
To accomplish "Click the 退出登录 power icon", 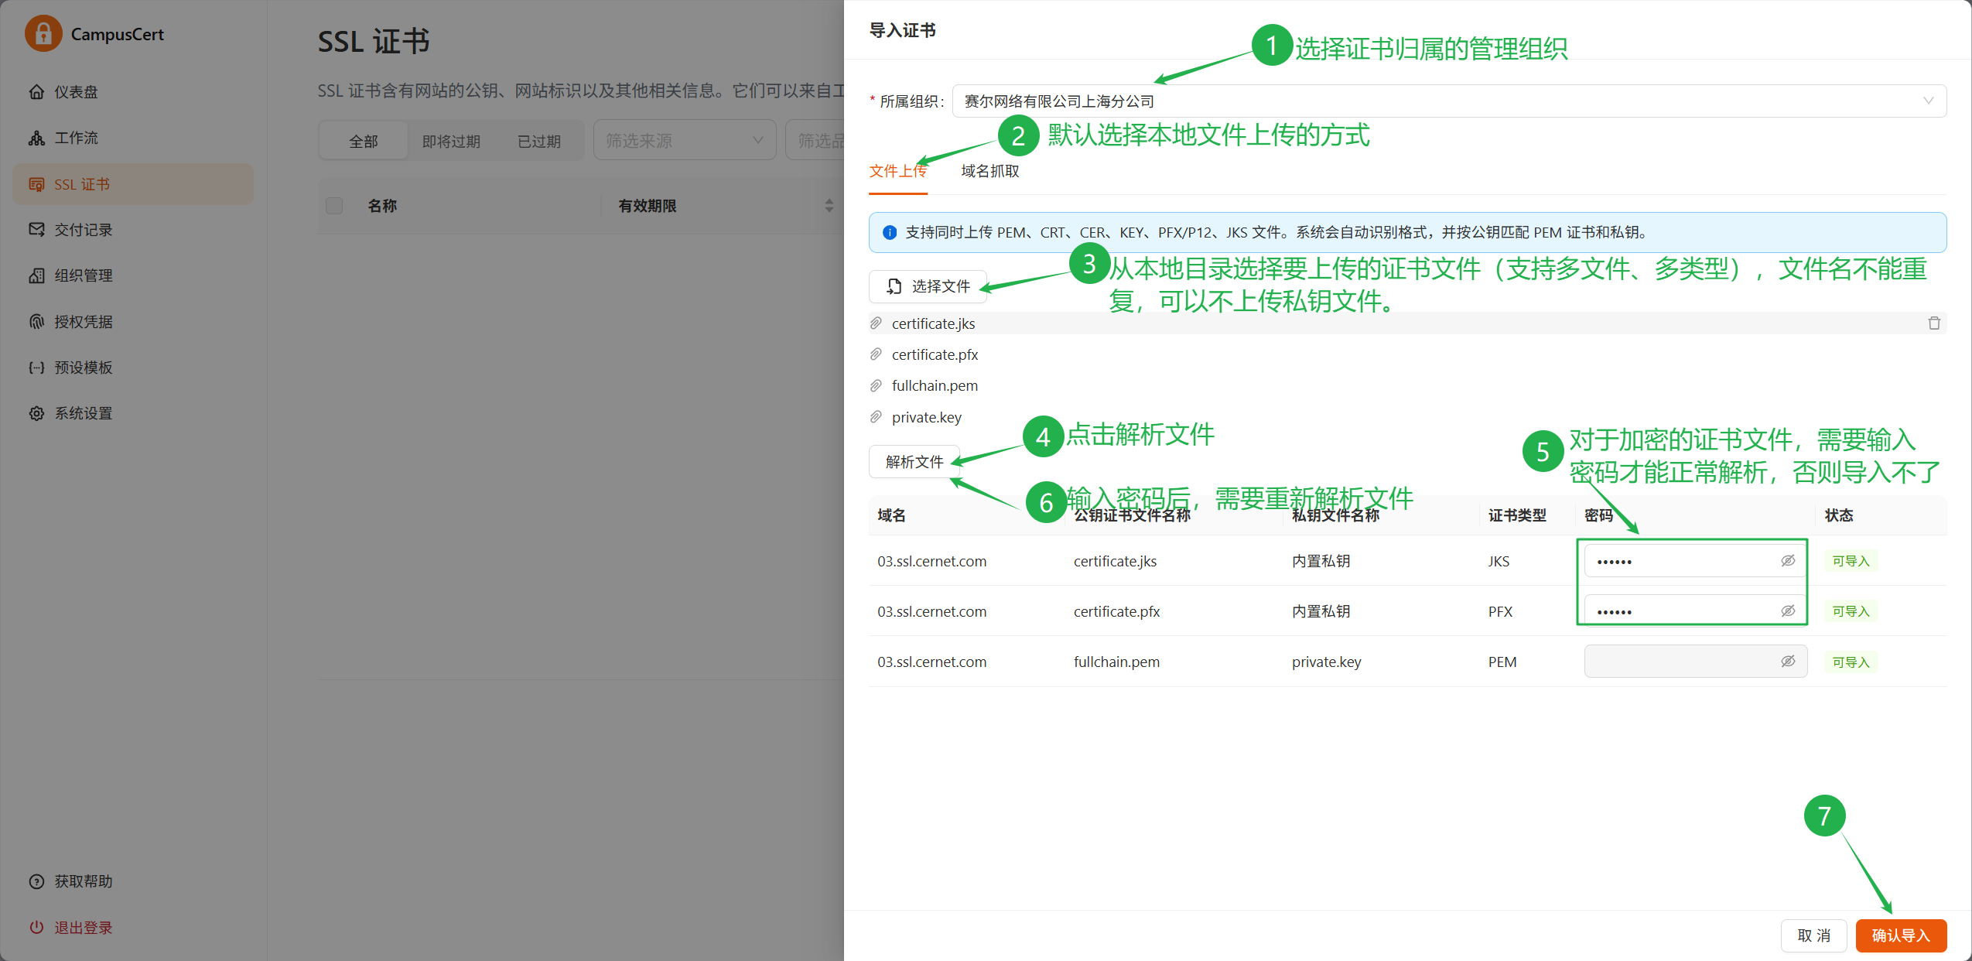I will (36, 927).
